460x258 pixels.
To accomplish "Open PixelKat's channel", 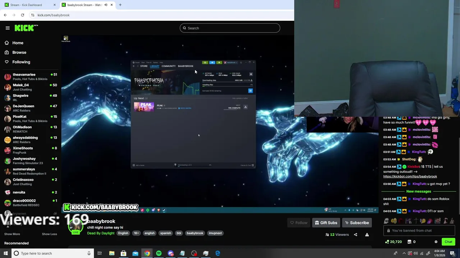I will pyautogui.click(x=31, y=119).
